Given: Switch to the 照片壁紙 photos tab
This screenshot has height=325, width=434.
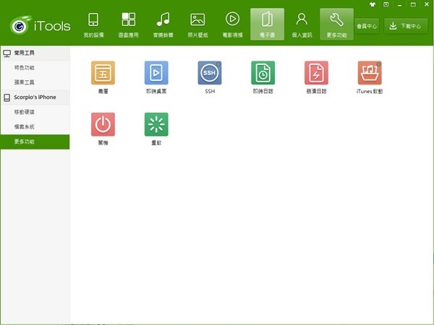Looking at the screenshot, I should [x=197, y=25].
